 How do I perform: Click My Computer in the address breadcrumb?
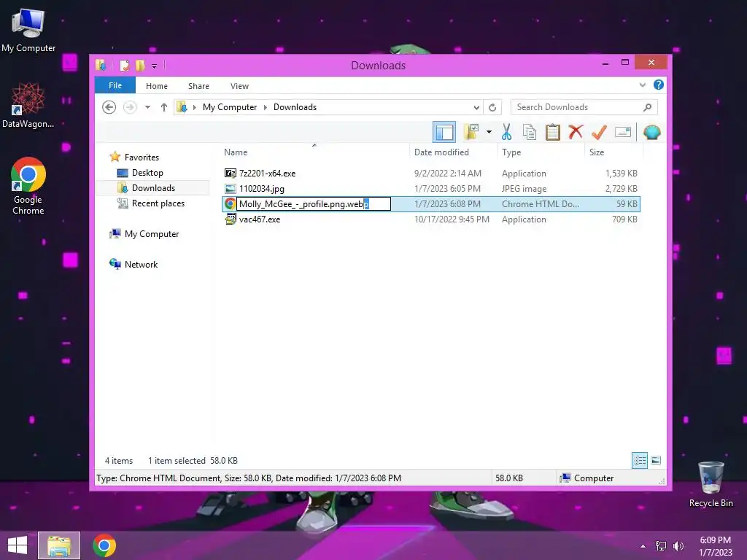(230, 107)
